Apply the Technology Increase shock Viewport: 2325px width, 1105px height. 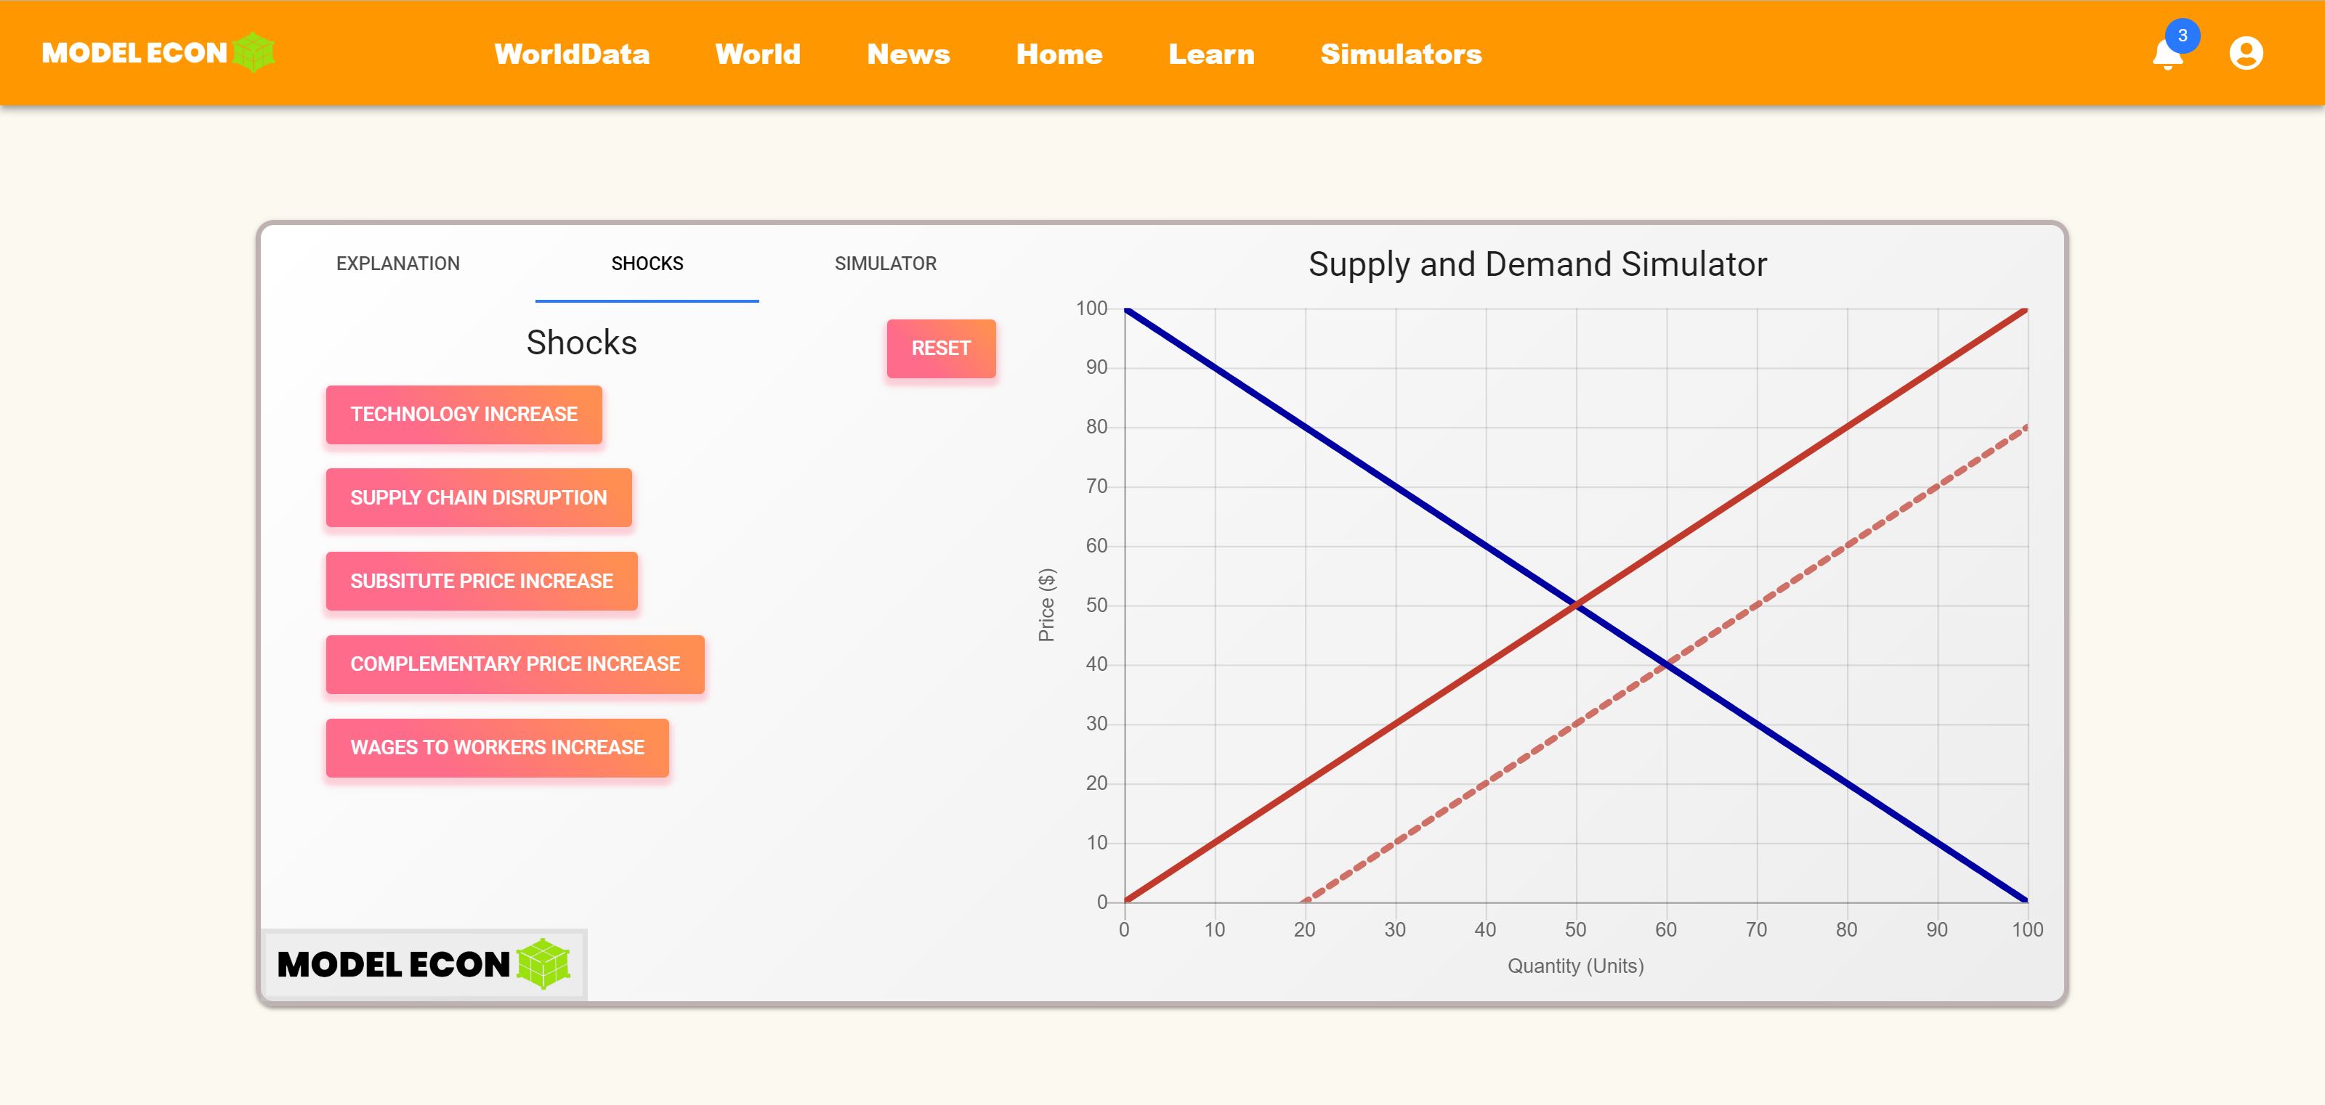[x=464, y=414]
